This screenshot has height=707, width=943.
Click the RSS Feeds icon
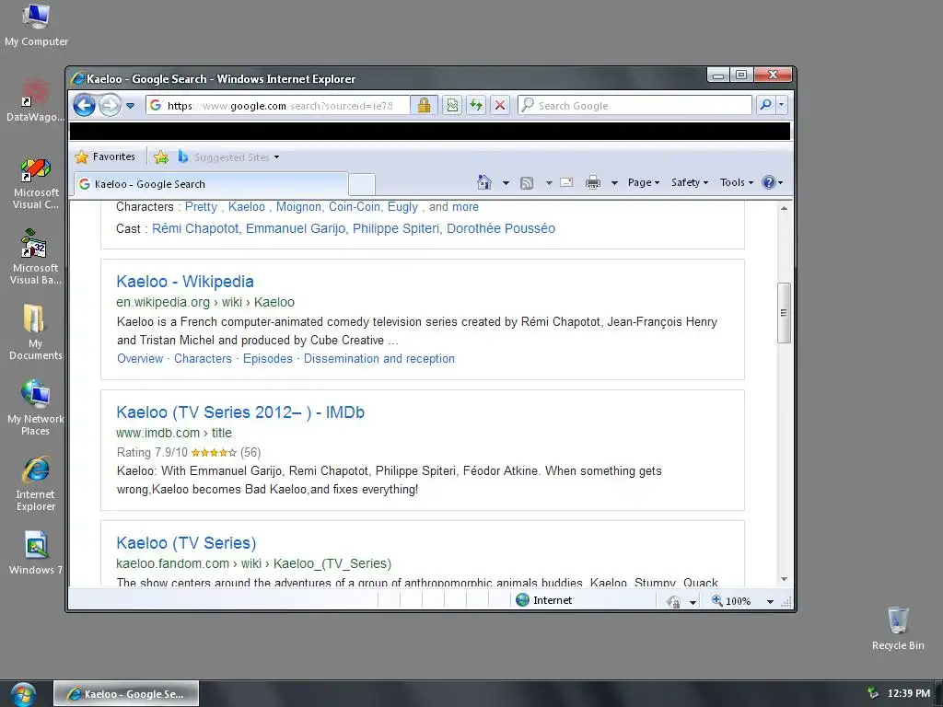click(527, 183)
